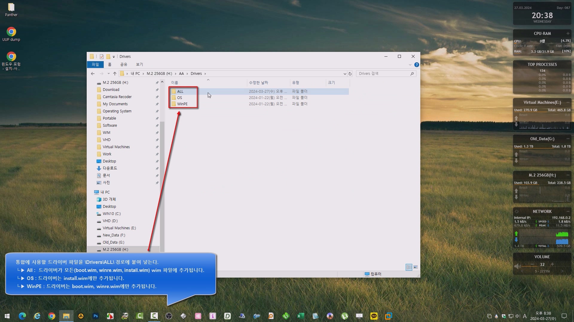Open the Panther folder on the desktop

click(x=11, y=10)
